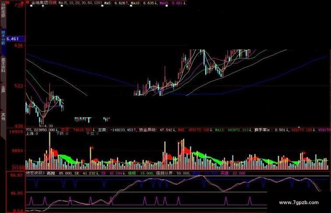Click the 绝密波段3 indicator name
The width and height of the screenshot is (331, 213).
click(35, 173)
